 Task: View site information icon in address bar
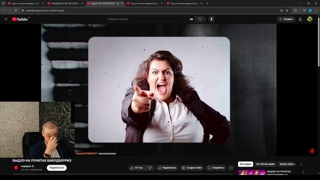(x=22, y=10)
